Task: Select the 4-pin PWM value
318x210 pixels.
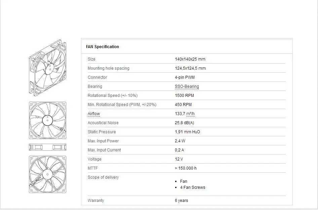Action: 185,77
